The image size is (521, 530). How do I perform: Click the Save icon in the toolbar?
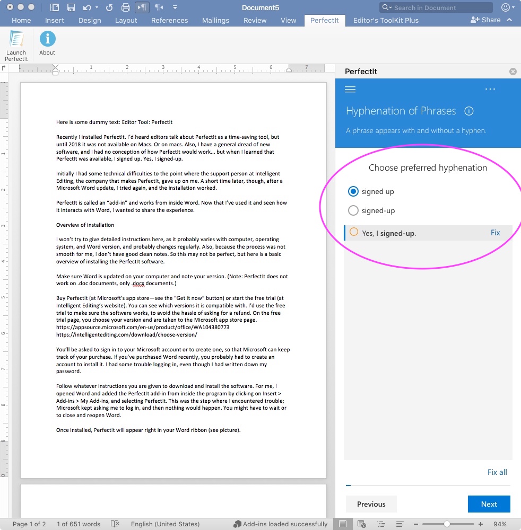(71, 7)
